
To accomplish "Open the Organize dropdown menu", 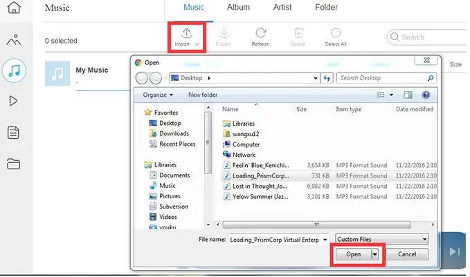I will point(158,95).
